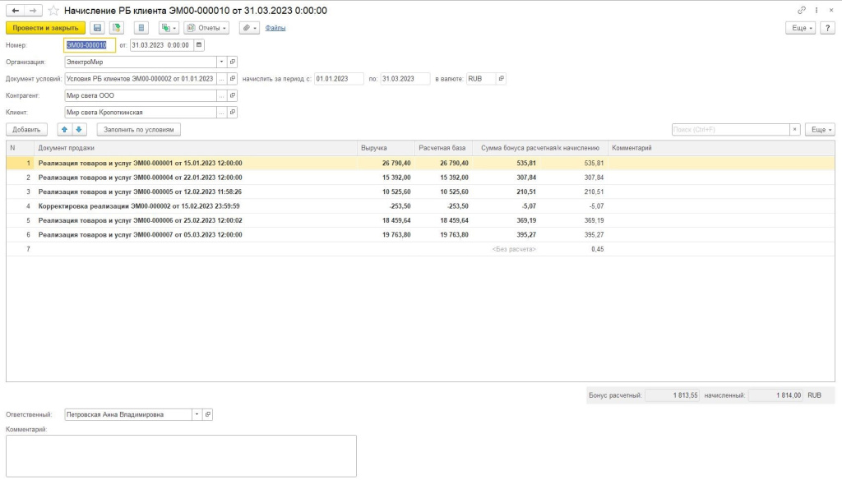This screenshot has width=842, height=480.
Task: Expand the Организация dropdown arrow
Action: click(x=221, y=62)
